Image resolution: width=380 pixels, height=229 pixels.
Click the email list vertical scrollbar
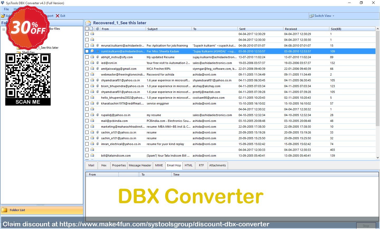click(x=378, y=79)
